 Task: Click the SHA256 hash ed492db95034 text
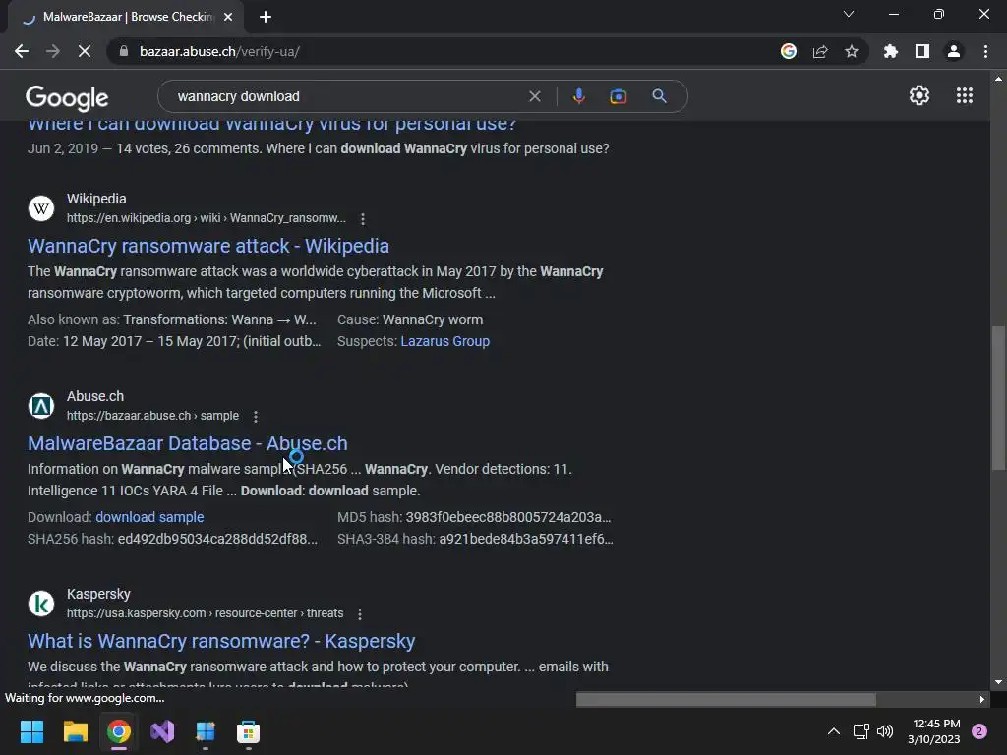tap(173, 539)
